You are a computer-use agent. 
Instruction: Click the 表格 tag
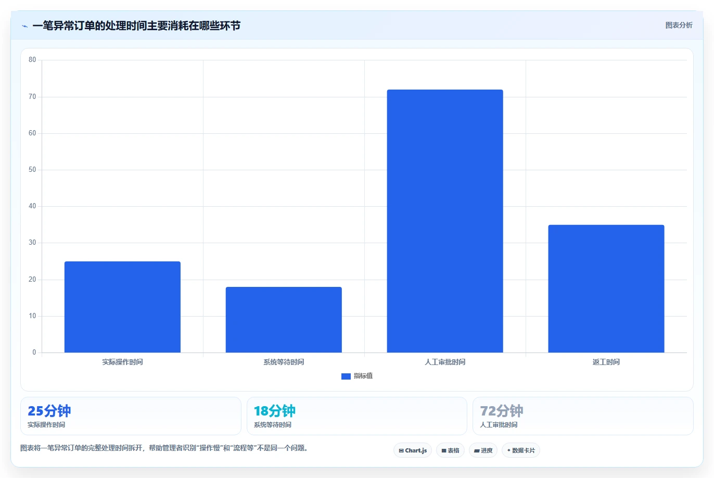pos(450,450)
